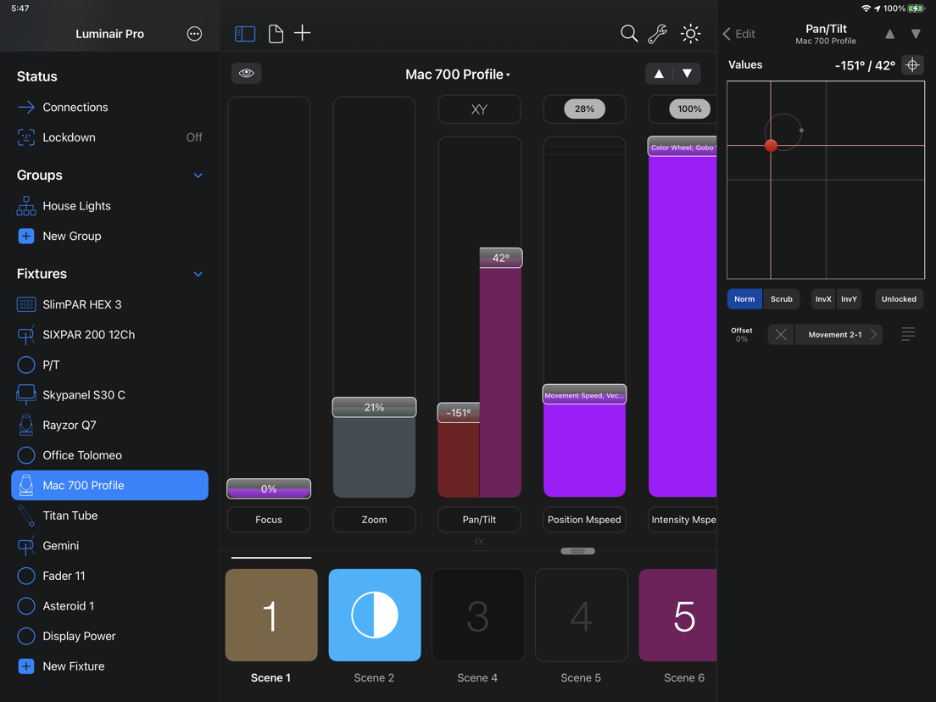The width and height of the screenshot is (936, 702).
Task: Add a New Fixture
Action: pyautogui.click(x=110, y=666)
